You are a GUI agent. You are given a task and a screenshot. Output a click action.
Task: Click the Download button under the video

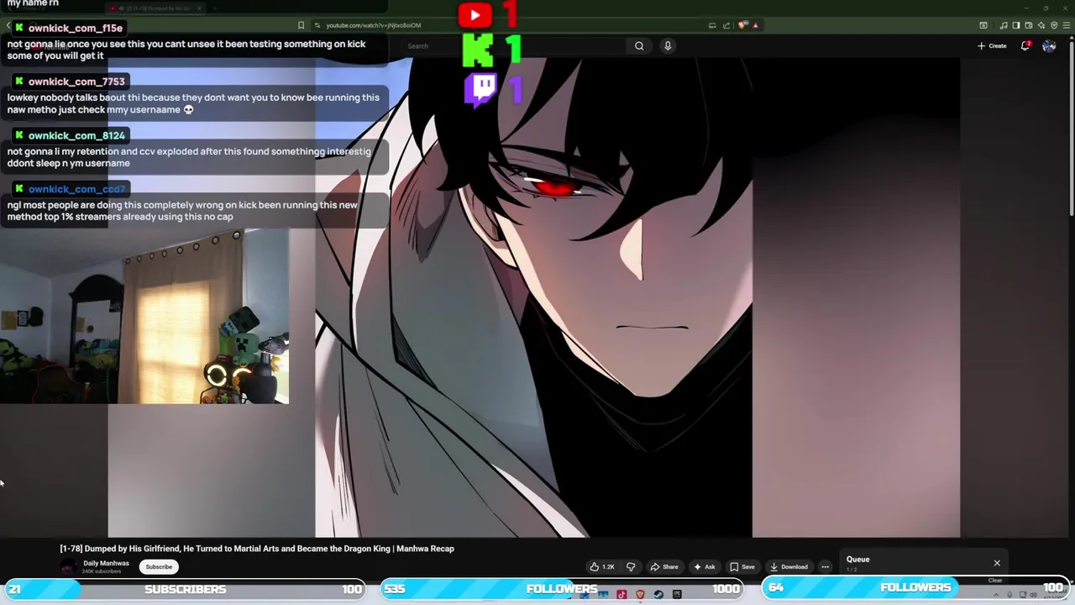click(789, 567)
